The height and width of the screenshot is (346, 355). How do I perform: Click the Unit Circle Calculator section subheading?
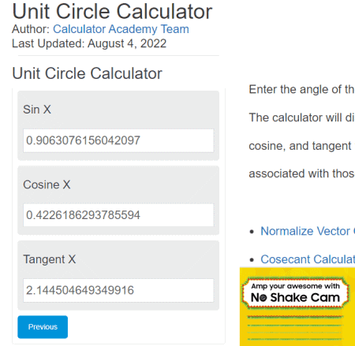point(87,73)
